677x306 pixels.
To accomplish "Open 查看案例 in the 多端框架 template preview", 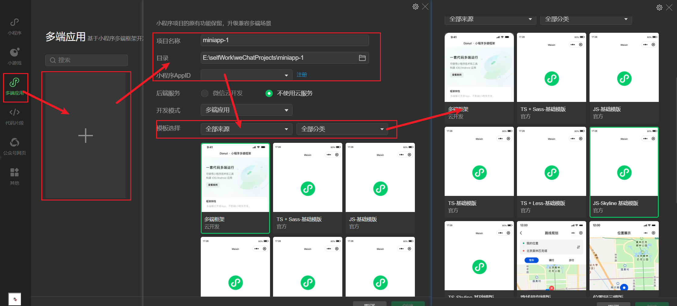I will 213,185.
